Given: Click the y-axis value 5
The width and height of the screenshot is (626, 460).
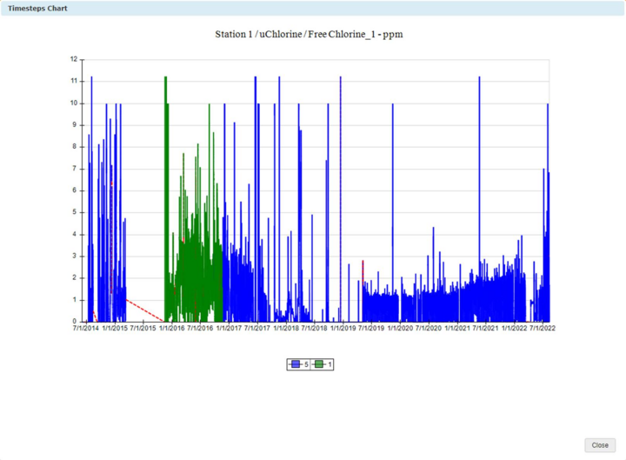Looking at the screenshot, I should coord(75,212).
